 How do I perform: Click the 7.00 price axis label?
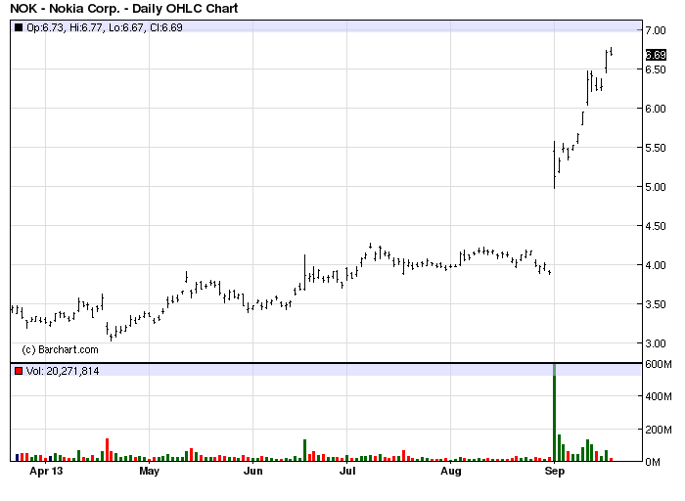pyautogui.click(x=656, y=30)
